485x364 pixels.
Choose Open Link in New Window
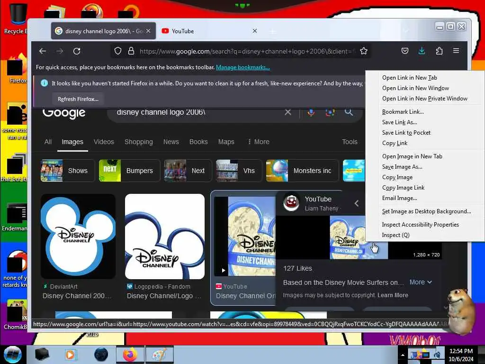click(x=415, y=88)
